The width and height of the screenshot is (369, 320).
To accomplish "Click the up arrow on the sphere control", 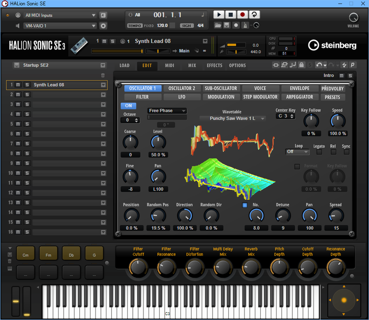I will click(344, 286).
